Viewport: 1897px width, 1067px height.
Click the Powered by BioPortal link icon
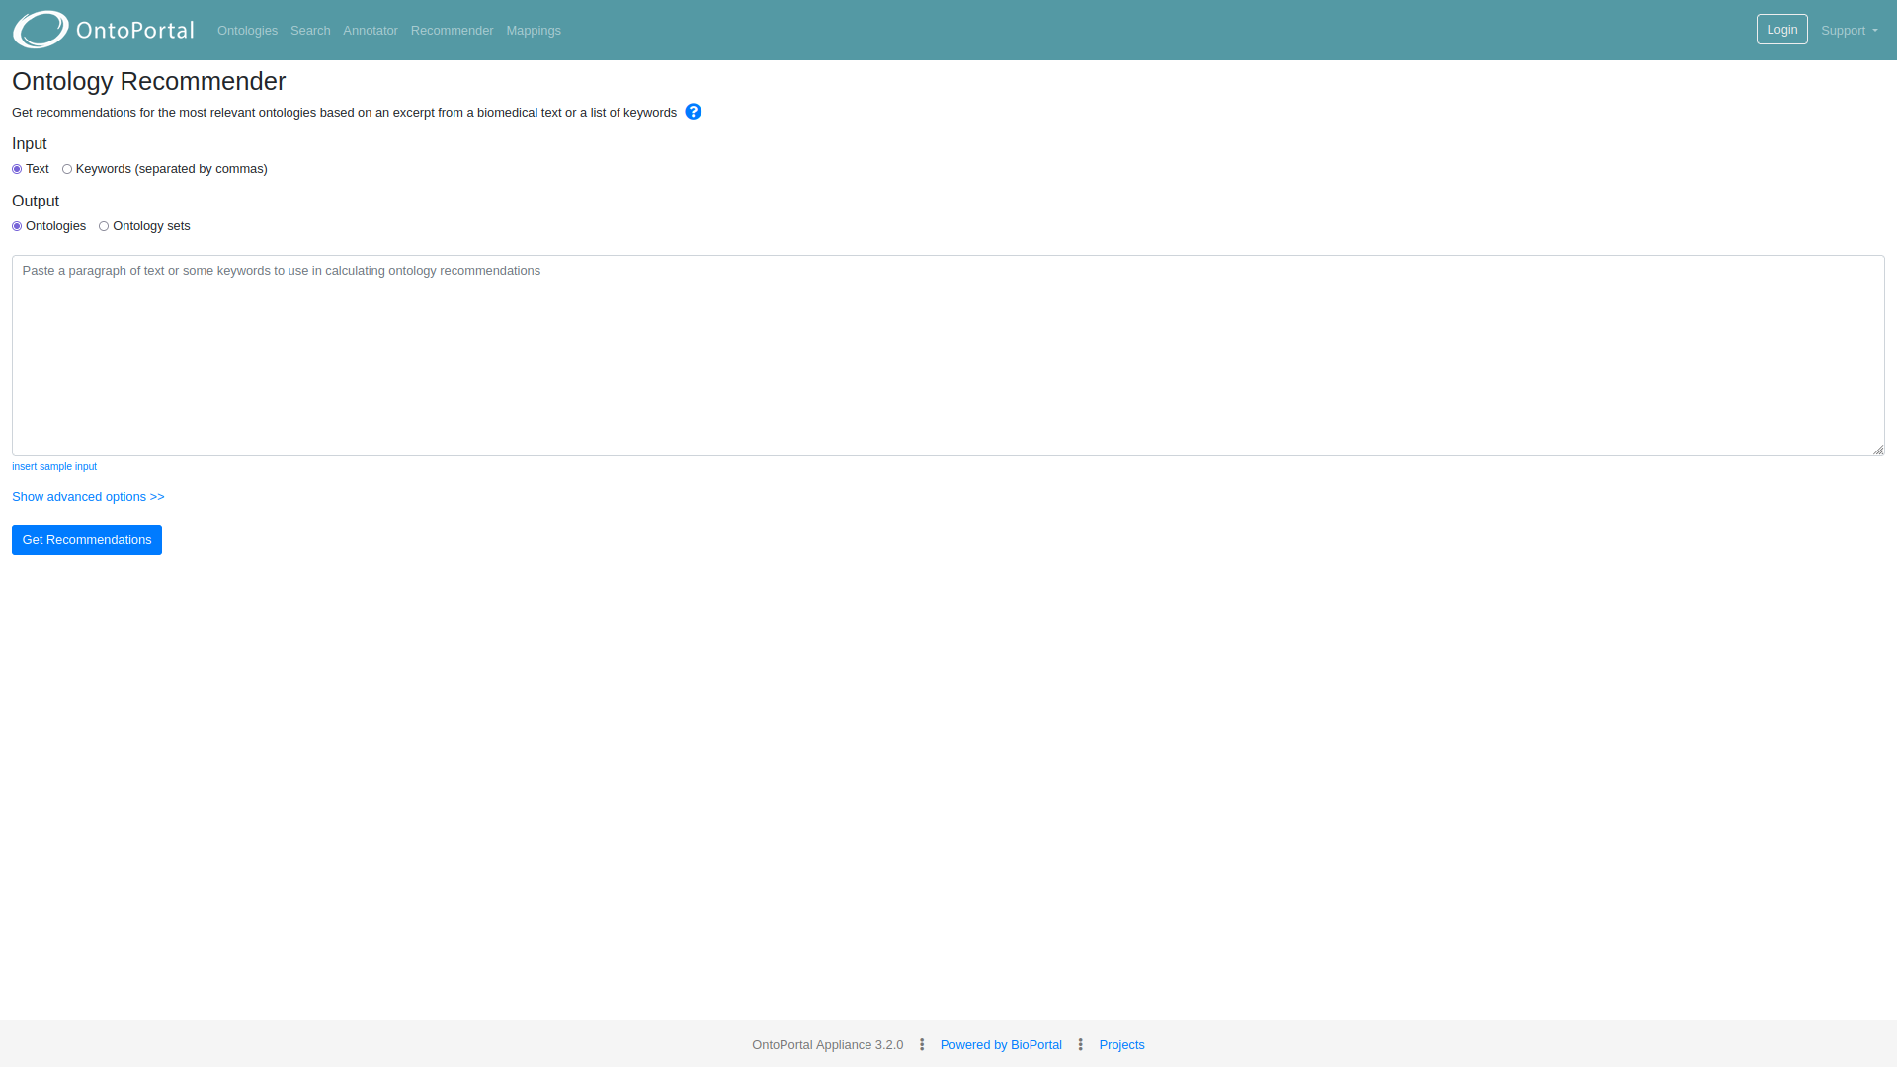1001,1043
